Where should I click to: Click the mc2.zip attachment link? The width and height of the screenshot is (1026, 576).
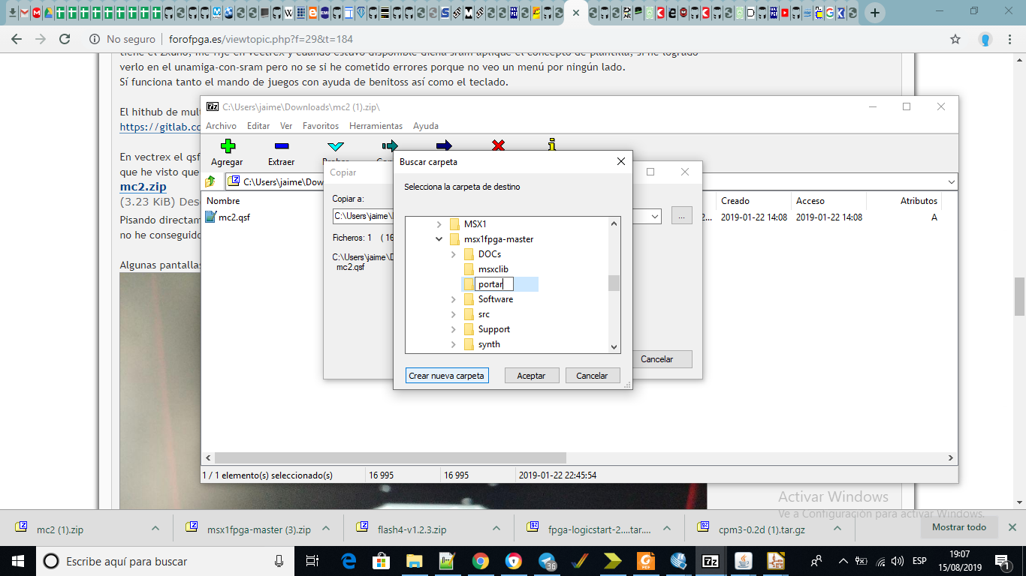click(x=143, y=187)
